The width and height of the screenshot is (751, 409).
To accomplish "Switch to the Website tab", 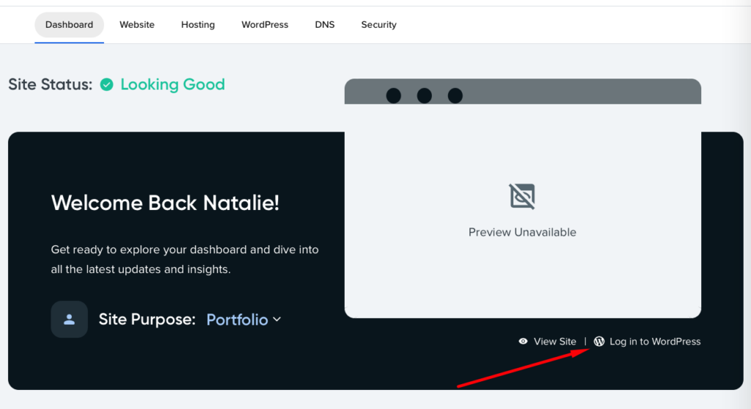I will tap(137, 25).
